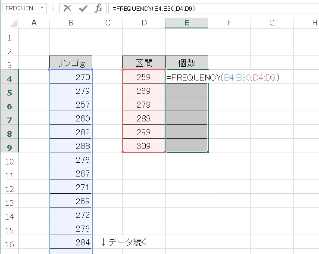The height and width of the screenshot is (254, 319).
Task: Click the リンゴg header cell
Action: 71,63
